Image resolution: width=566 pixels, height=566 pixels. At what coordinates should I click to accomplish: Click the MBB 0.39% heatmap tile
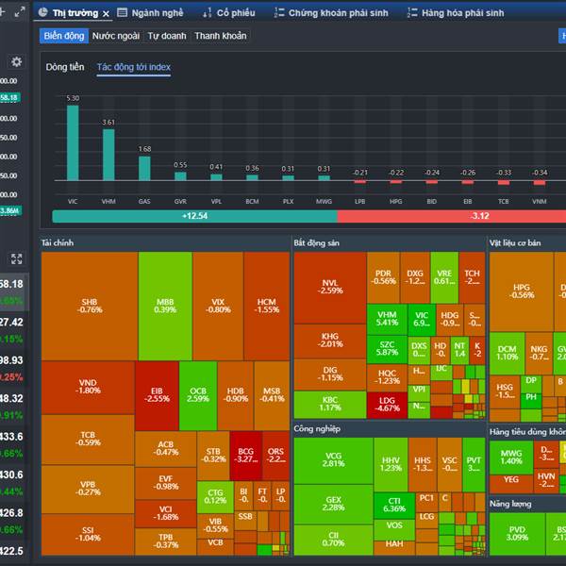165,306
